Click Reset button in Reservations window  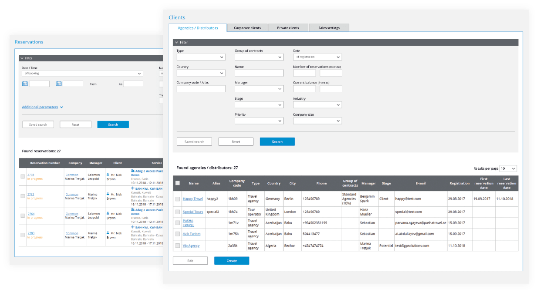[75, 124]
